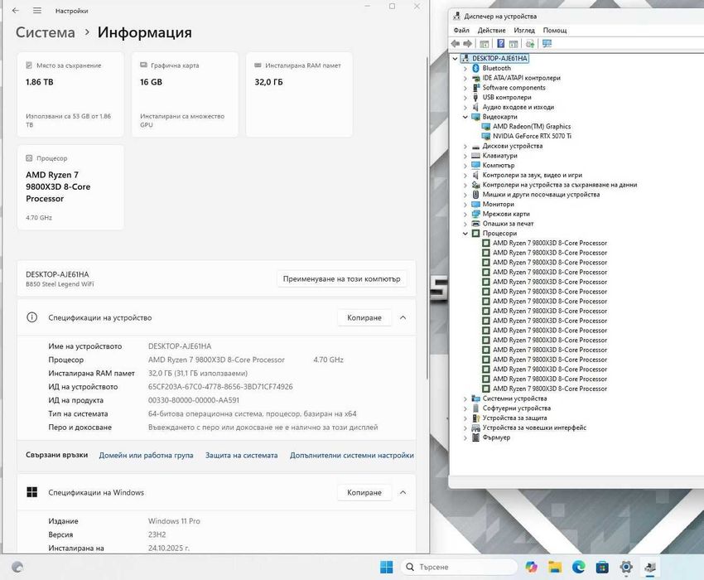Expand the Аудио входове и изходи category
The height and width of the screenshot is (580, 704).
(x=465, y=108)
